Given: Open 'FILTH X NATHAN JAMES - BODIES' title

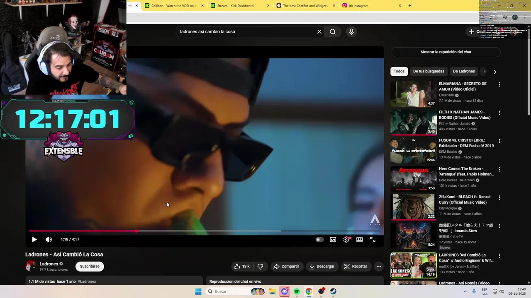Looking at the screenshot, I should click(x=465, y=115).
